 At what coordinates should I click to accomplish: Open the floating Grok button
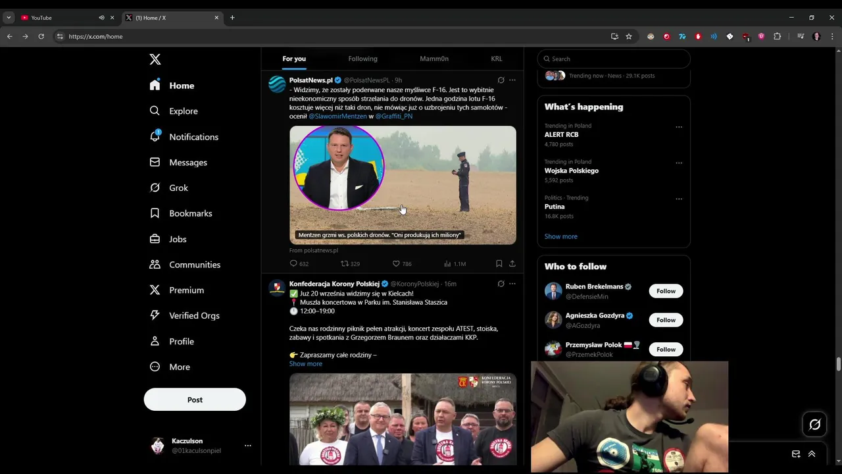tap(814, 425)
